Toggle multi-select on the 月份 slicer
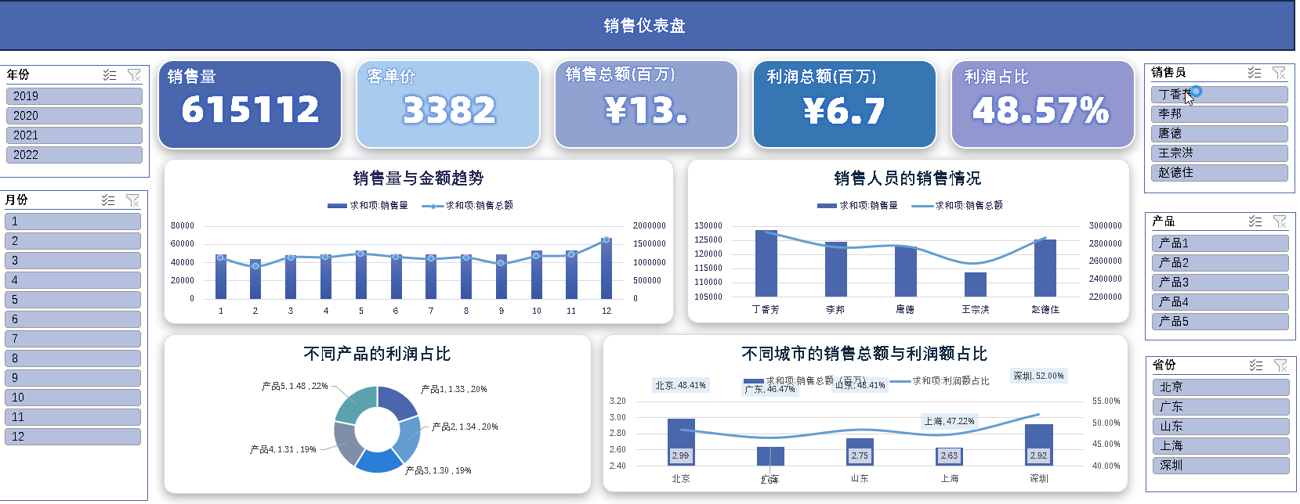The height and width of the screenshot is (504, 1300). point(108,200)
